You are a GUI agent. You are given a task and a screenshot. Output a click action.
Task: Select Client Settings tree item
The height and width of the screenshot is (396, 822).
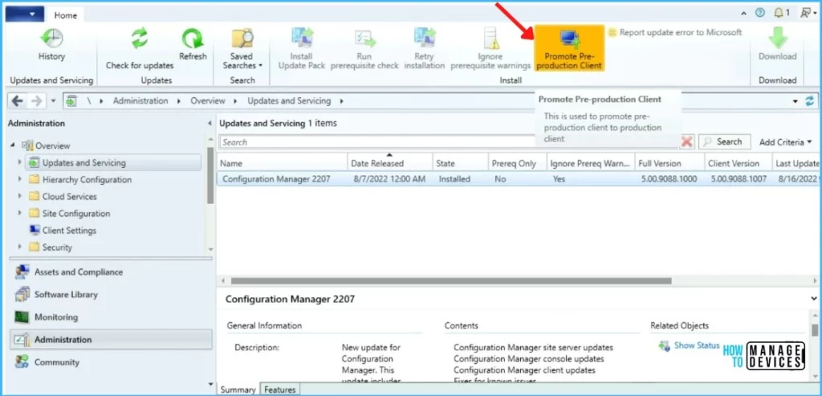click(x=69, y=231)
